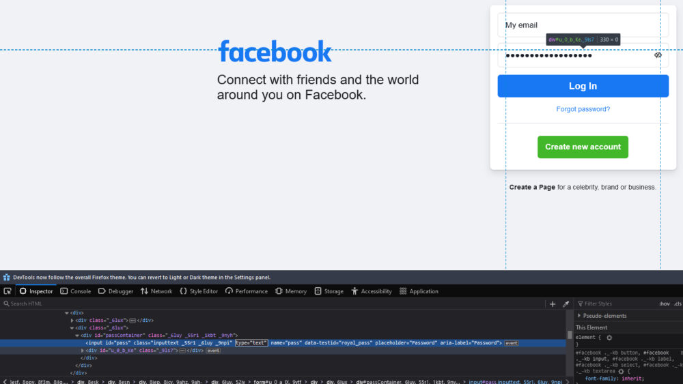Click the plus icon to create new node
This screenshot has width=683, height=384.
(553, 304)
